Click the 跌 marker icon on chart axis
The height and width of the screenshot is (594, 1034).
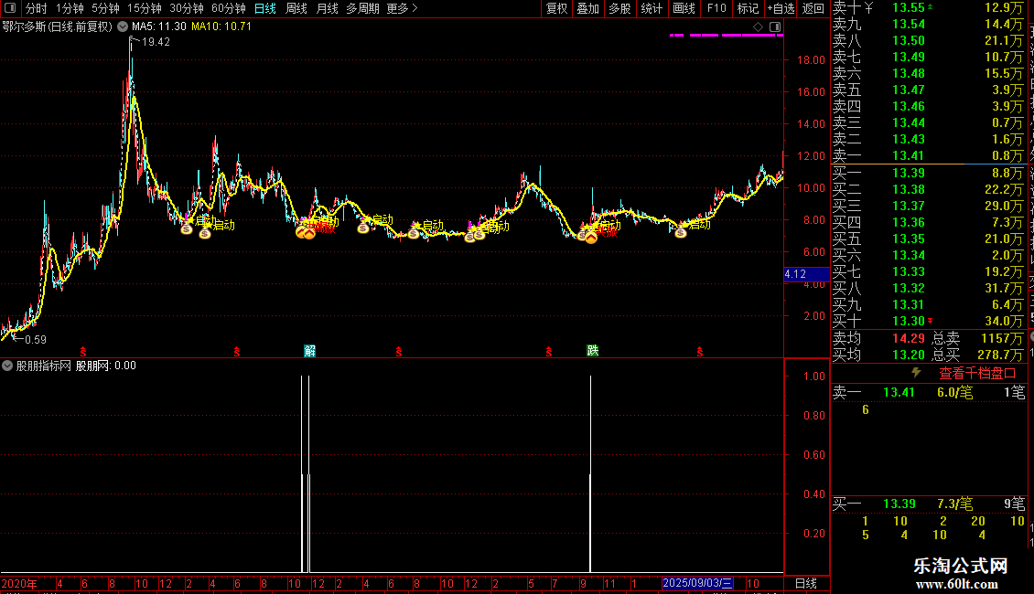(x=593, y=351)
